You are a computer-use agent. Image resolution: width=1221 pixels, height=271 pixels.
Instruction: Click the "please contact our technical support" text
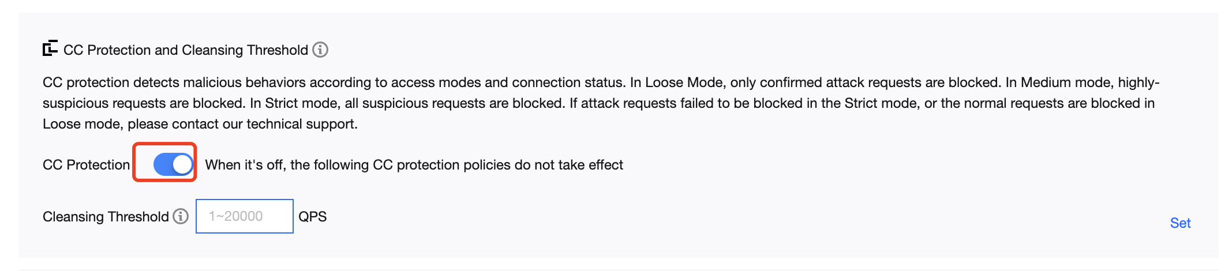[242, 124]
